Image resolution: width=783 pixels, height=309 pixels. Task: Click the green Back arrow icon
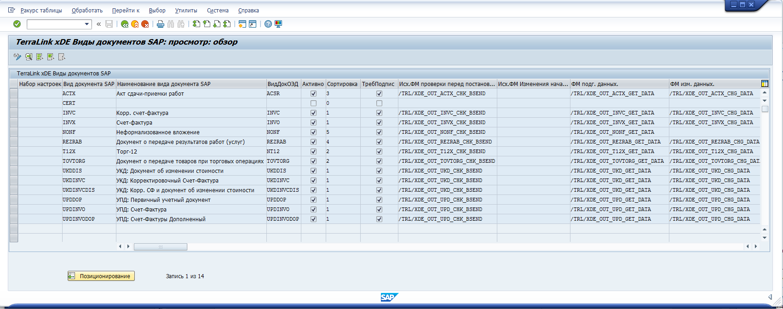click(x=124, y=24)
